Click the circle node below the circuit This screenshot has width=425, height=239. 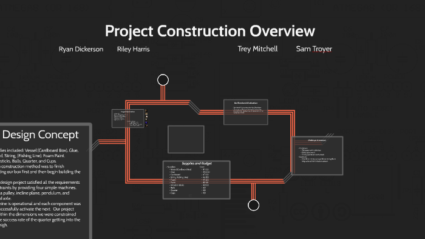click(253, 205)
